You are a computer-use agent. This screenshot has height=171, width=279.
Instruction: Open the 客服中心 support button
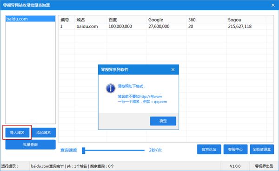235,150
